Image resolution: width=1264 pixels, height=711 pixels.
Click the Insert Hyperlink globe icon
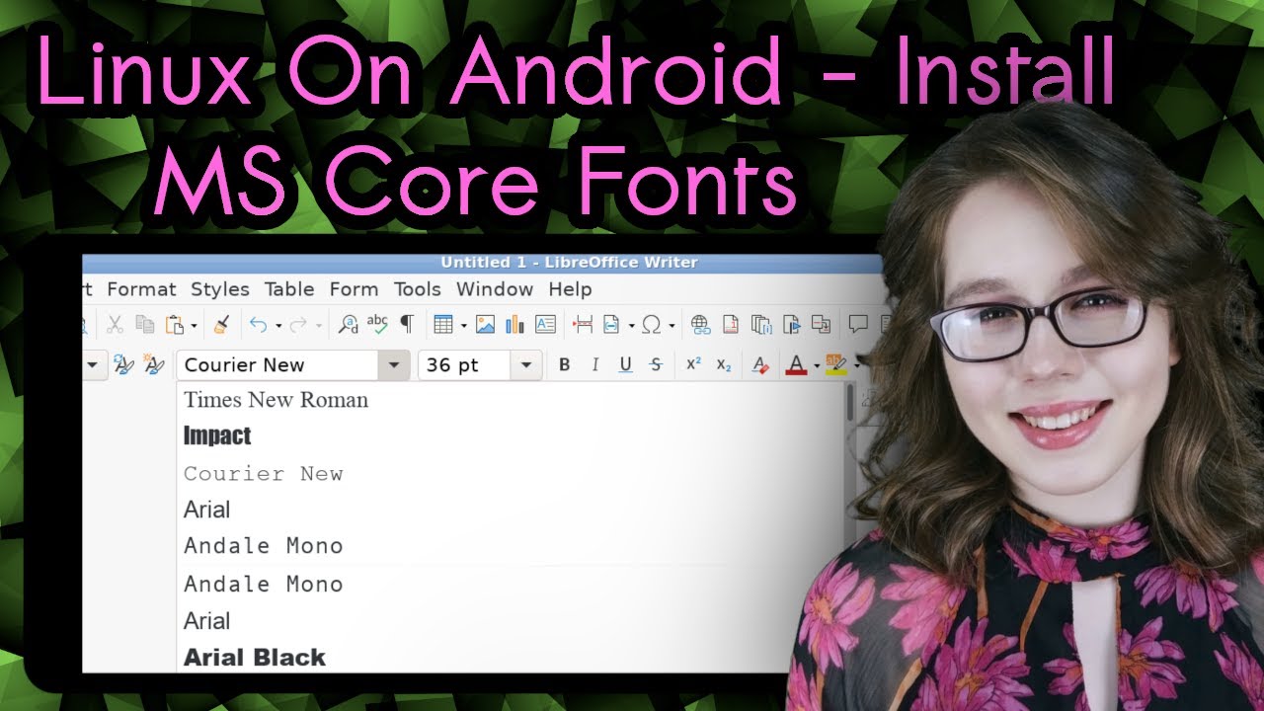(700, 324)
